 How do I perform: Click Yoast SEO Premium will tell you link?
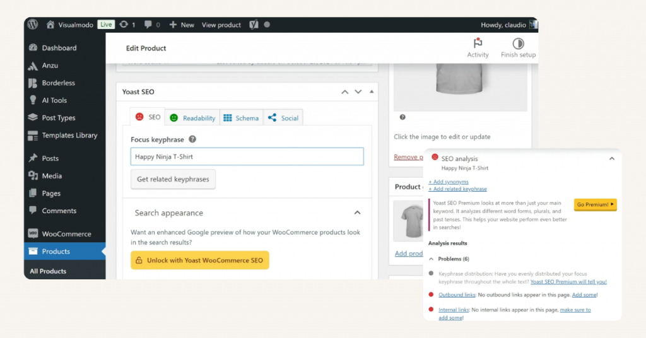[x=568, y=282]
